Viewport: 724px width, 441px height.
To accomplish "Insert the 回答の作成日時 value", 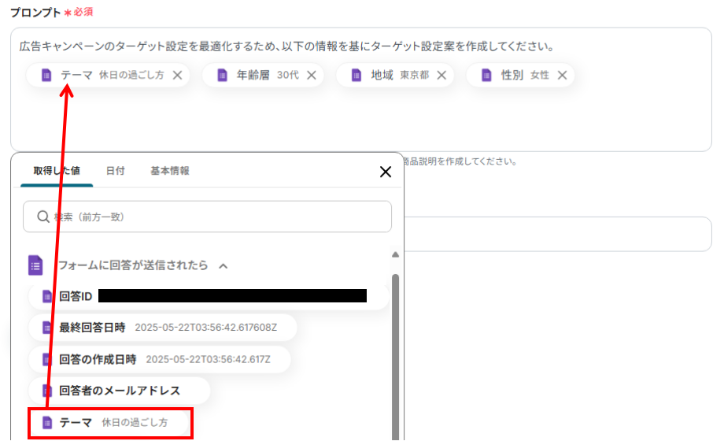I will coord(160,359).
